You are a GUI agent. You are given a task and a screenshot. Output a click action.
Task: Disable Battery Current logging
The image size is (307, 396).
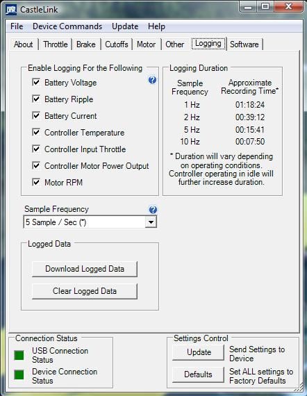pyautogui.click(x=36, y=115)
